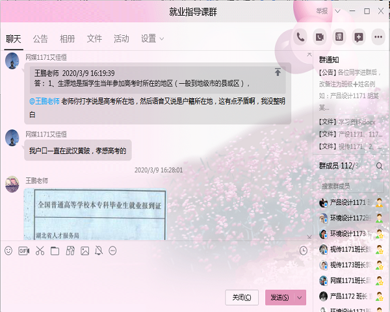The image size is (390, 312).
Task: Switch to the 聊天 tab
Action: [14, 39]
